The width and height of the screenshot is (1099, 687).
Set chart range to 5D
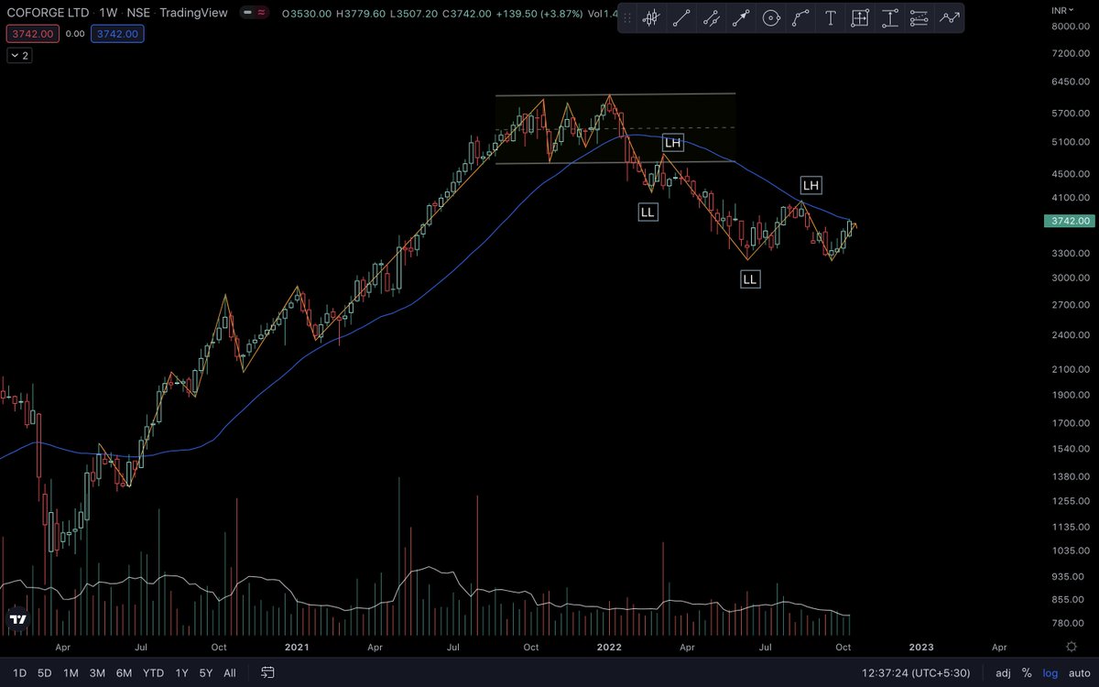coord(44,672)
